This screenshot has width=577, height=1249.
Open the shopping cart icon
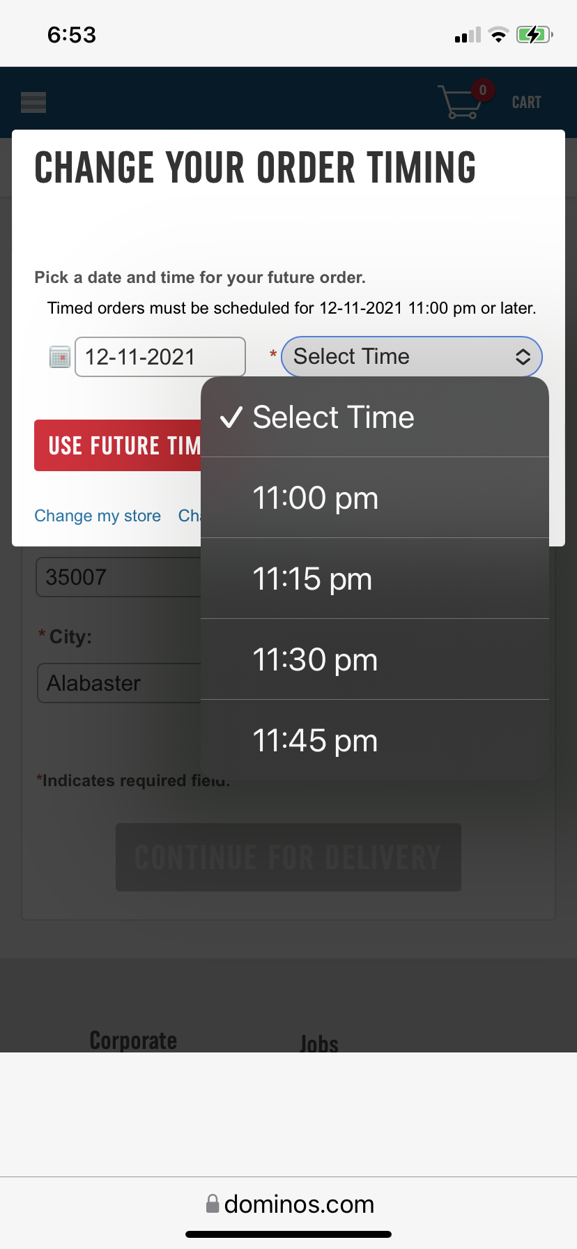[458, 103]
